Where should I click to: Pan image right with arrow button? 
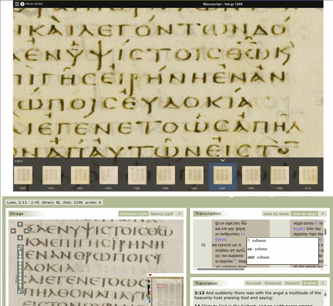(26, 231)
